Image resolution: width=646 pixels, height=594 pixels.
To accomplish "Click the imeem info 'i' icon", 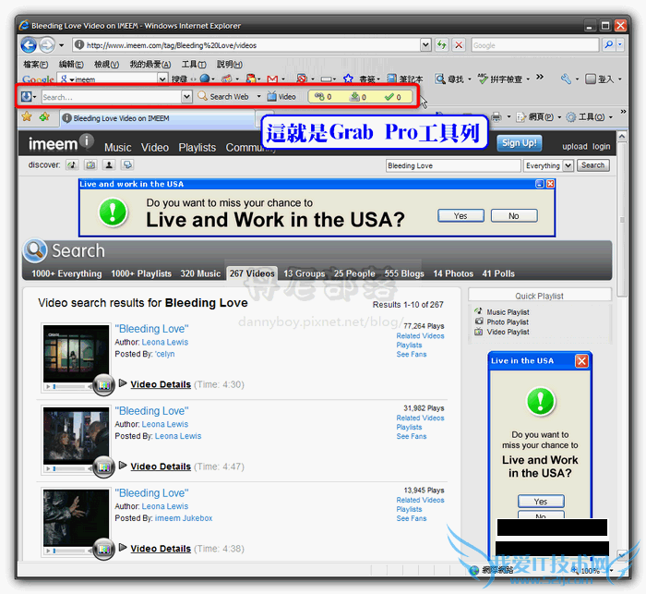I will click(87, 140).
